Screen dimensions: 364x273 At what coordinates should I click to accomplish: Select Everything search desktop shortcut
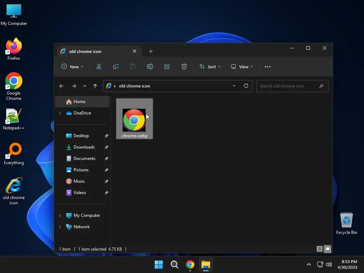click(x=14, y=154)
